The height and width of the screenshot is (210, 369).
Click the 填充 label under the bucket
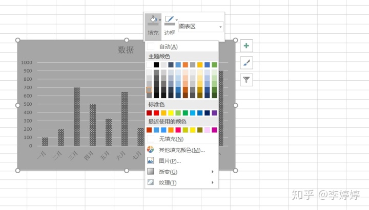tap(153, 33)
